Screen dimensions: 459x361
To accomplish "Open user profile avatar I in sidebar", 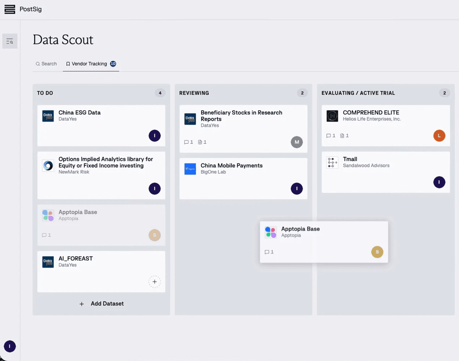I will click(10, 346).
